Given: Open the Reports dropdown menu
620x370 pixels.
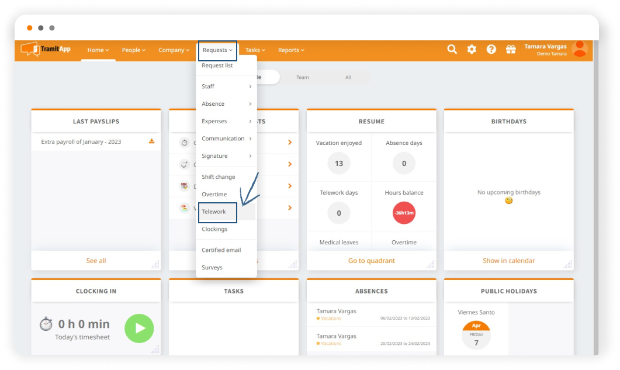Looking at the screenshot, I should click(290, 50).
